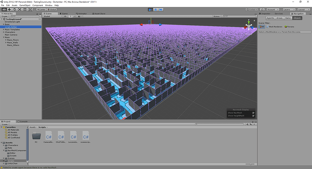Select the combined Transform tool
Viewport: 312px width, 169px height.
pyautogui.click(x=30, y=10)
